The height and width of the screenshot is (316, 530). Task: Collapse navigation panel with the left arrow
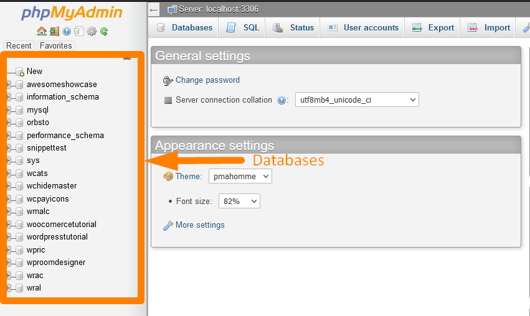pos(154,10)
